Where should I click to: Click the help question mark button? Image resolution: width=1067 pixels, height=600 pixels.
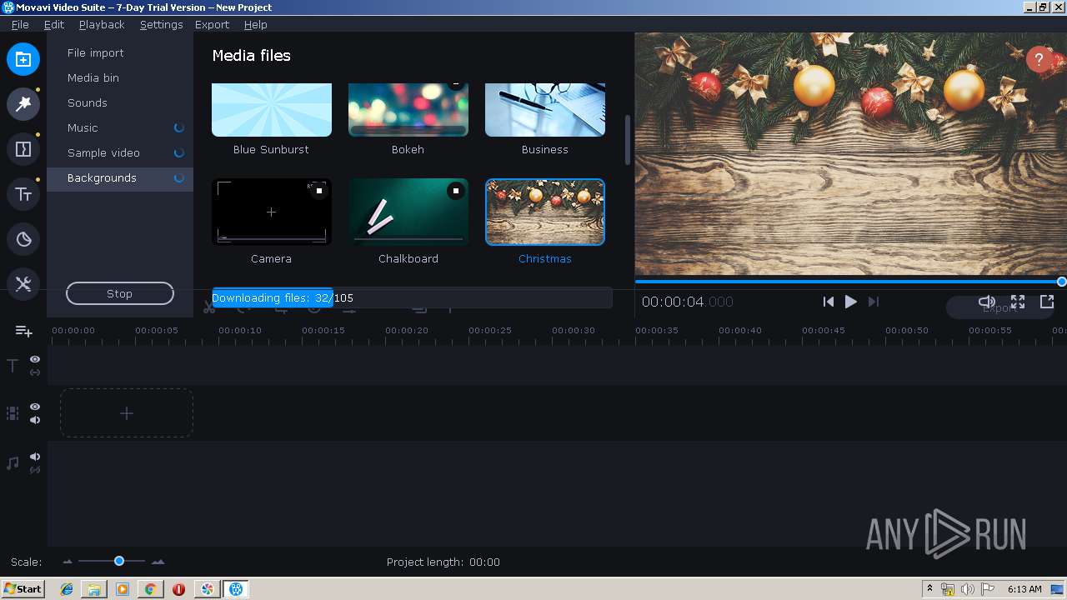pyautogui.click(x=1039, y=59)
